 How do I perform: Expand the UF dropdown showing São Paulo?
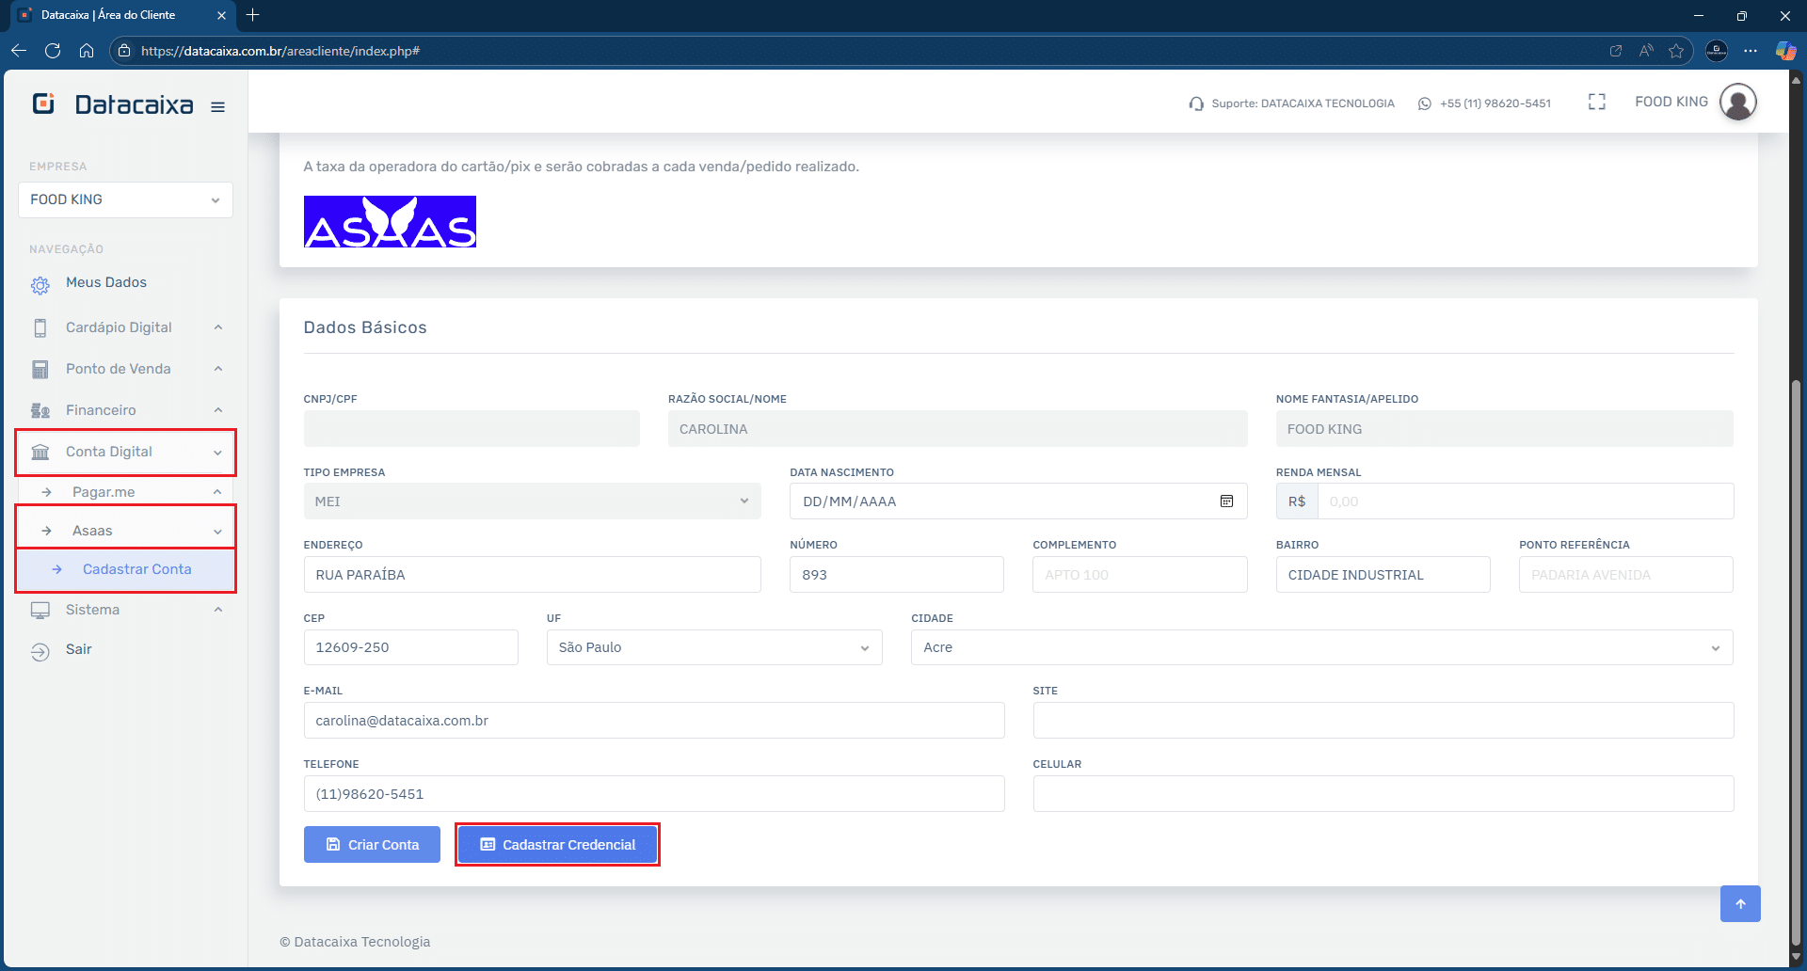pyautogui.click(x=713, y=647)
